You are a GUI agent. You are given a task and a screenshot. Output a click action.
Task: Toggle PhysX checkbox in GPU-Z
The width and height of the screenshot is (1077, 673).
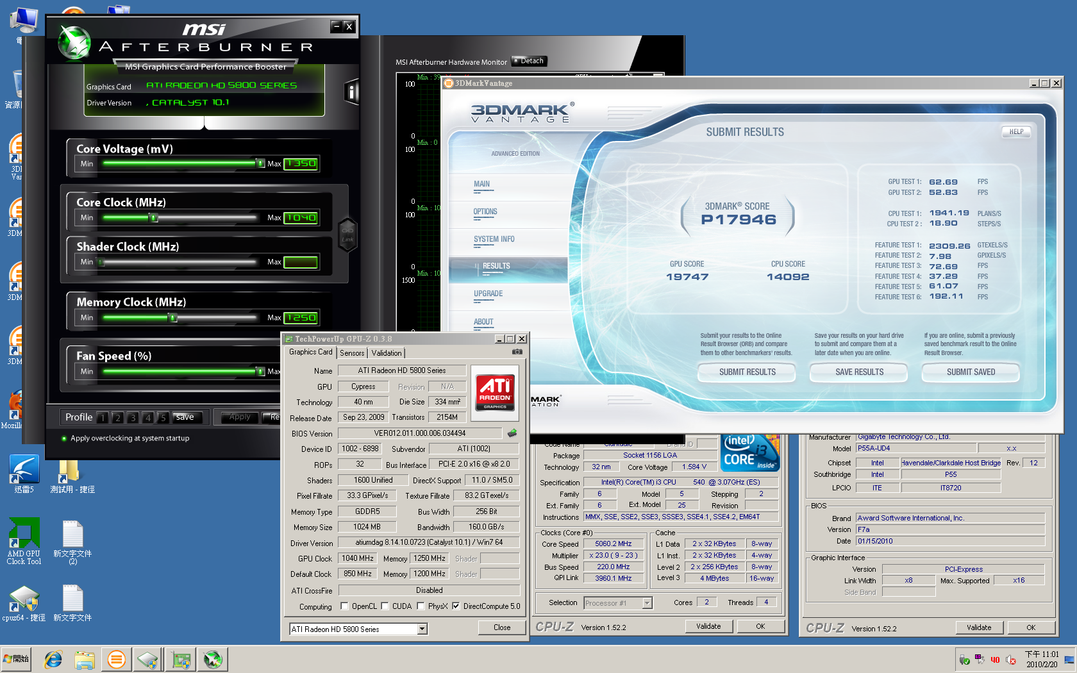tap(421, 606)
